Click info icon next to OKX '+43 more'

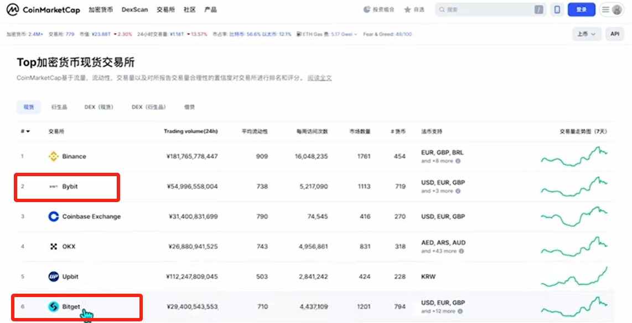[x=462, y=251]
